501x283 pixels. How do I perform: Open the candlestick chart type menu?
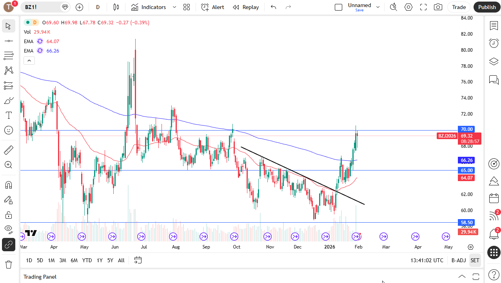(116, 7)
